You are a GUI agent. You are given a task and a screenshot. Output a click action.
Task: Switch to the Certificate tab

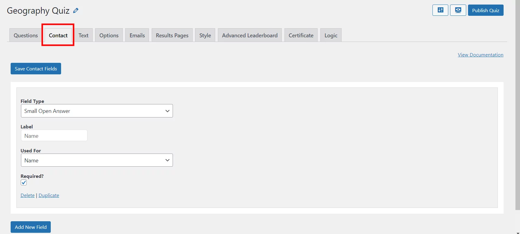pyautogui.click(x=301, y=35)
